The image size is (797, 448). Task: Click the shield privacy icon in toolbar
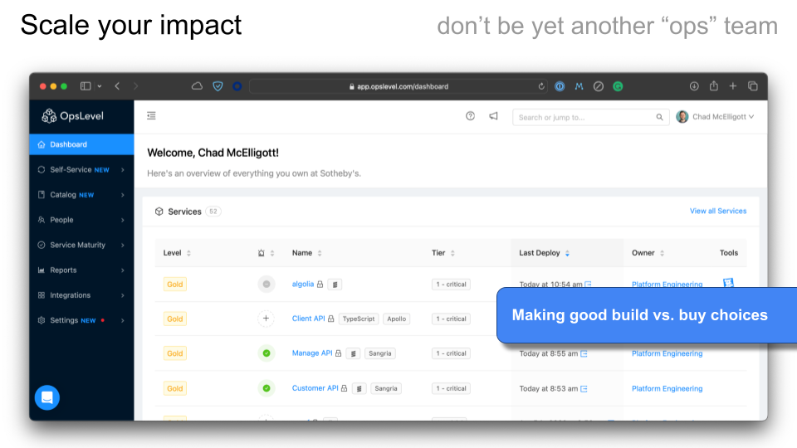(218, 86)
